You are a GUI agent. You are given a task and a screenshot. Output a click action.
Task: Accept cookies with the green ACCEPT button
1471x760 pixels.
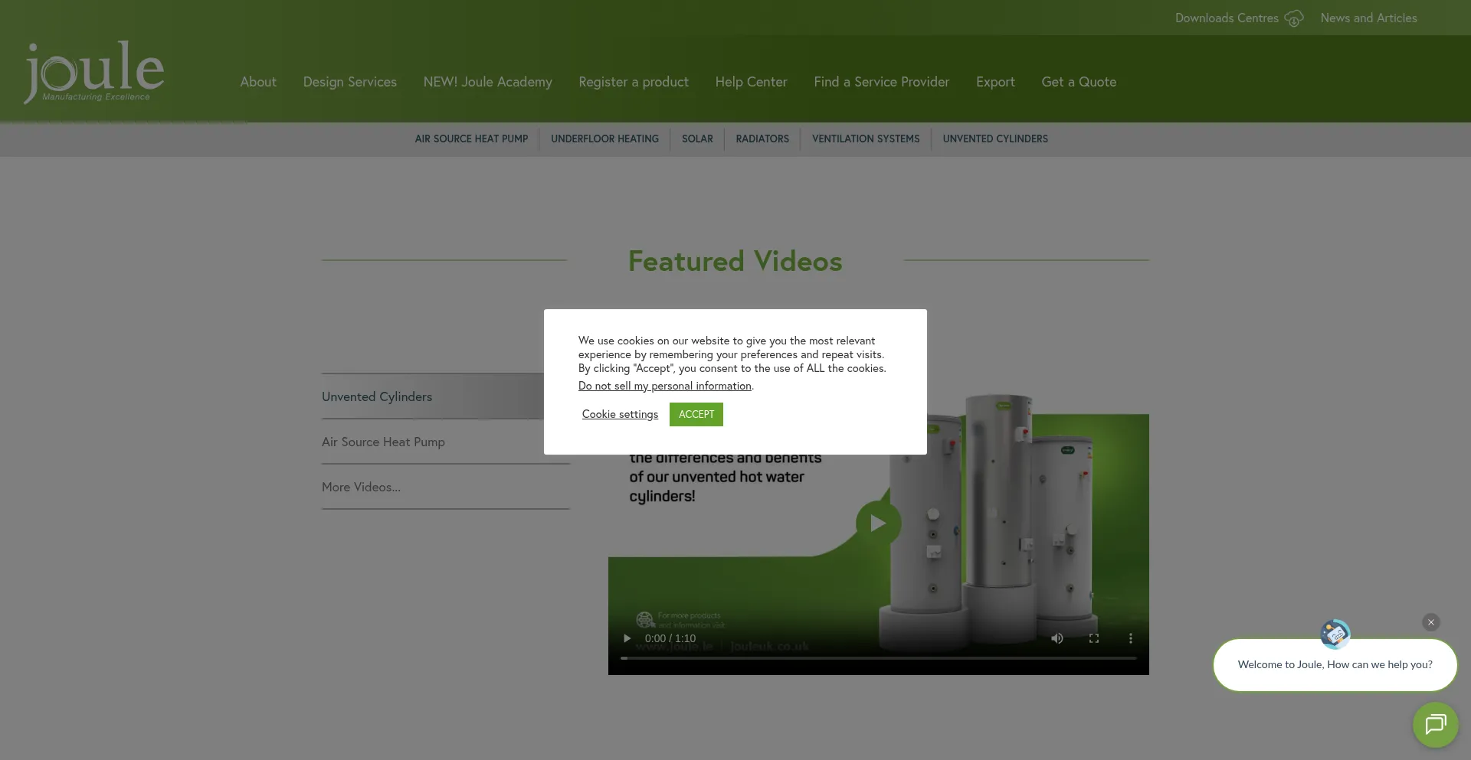pyautogui.click(x=696, y=414)
